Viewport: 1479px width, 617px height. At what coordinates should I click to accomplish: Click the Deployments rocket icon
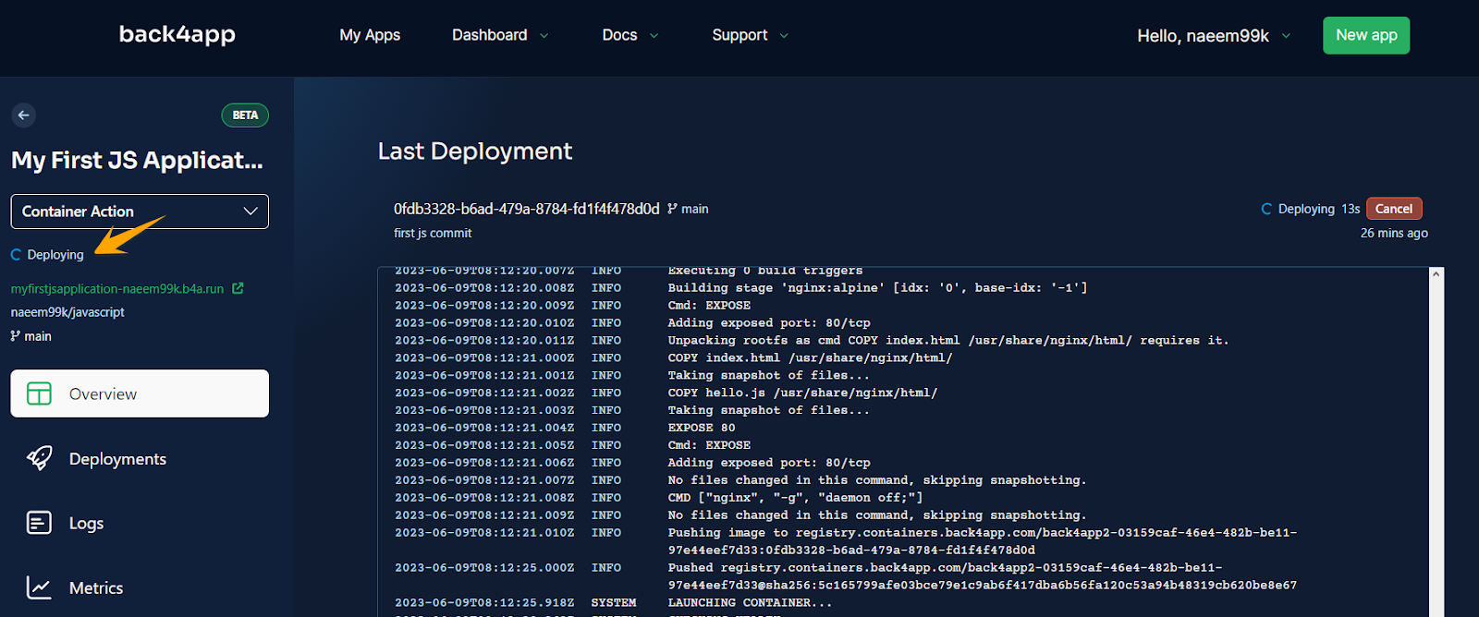(x=39, y=458)
